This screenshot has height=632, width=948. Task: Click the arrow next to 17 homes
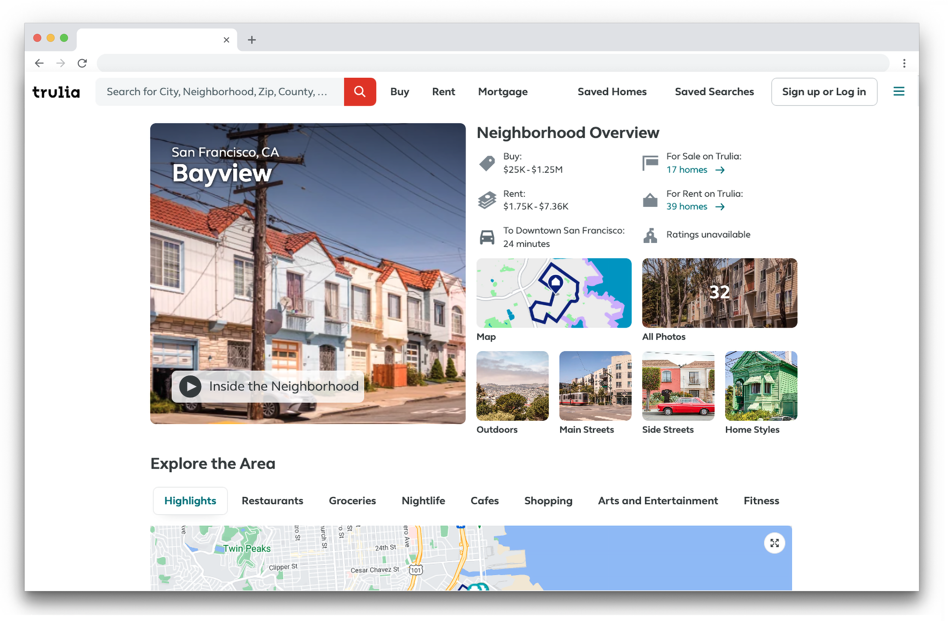click(720, 170)
